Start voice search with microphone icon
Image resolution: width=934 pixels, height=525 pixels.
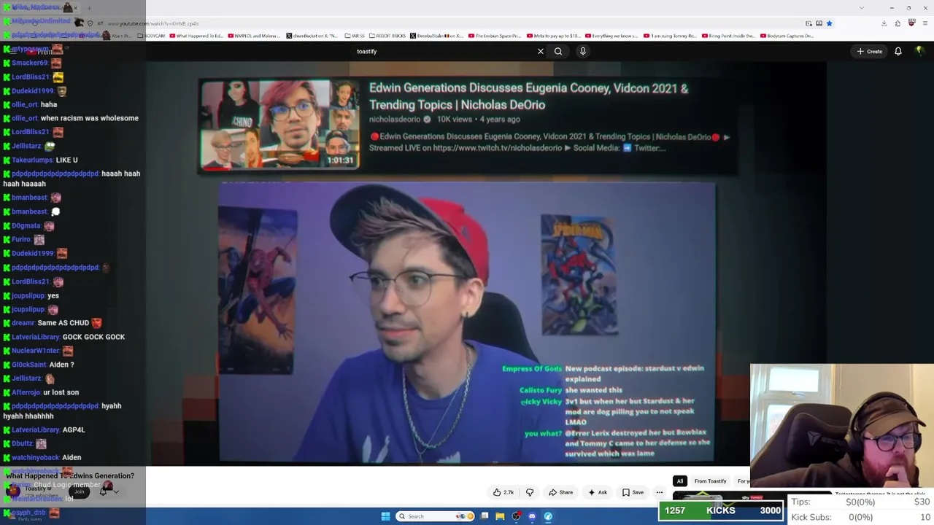click(582, 51)
